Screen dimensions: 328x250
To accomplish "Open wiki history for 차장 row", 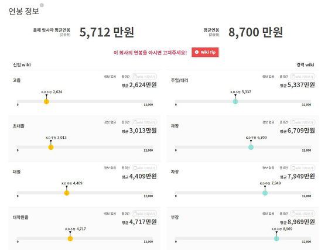I will coord(302,168).
